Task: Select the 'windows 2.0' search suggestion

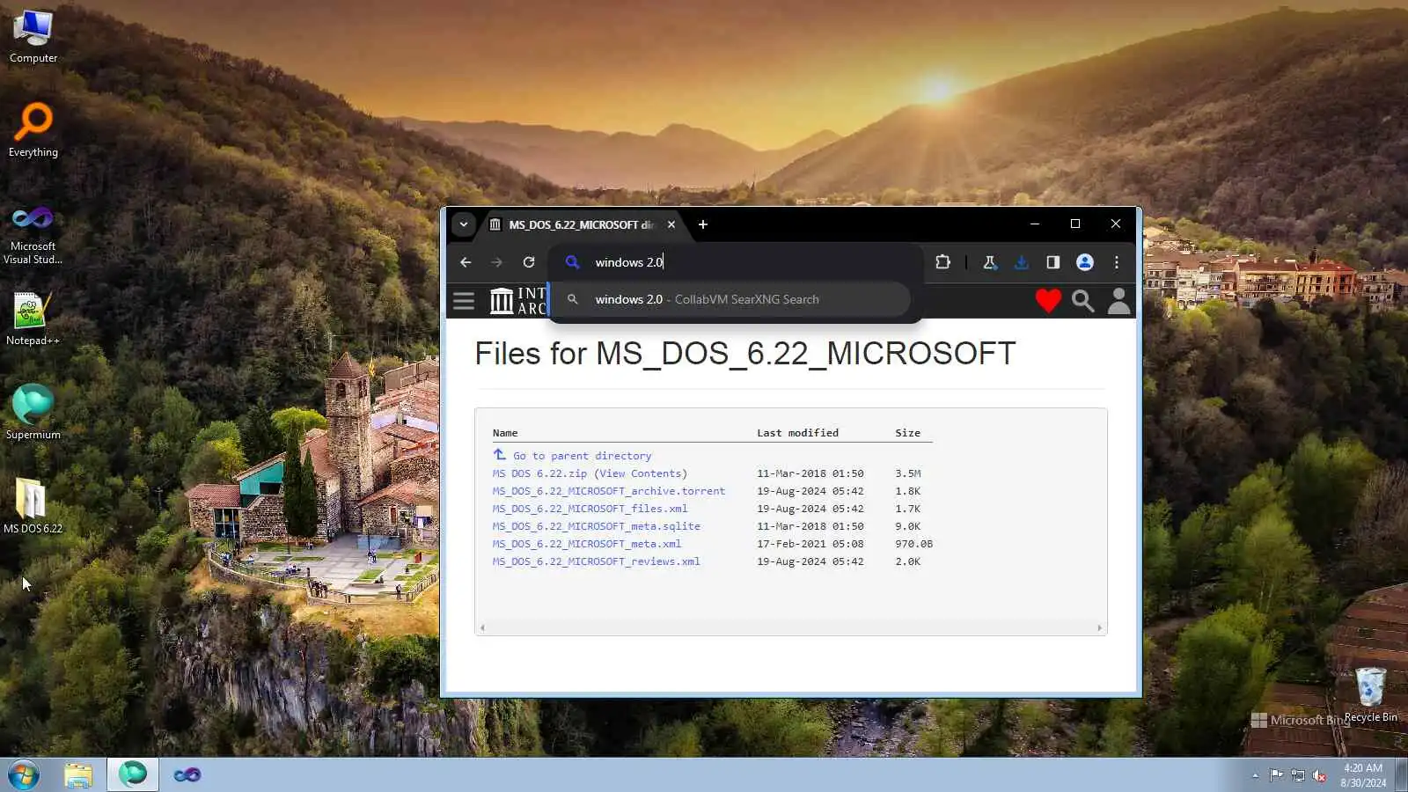Action: coord(730,299)
